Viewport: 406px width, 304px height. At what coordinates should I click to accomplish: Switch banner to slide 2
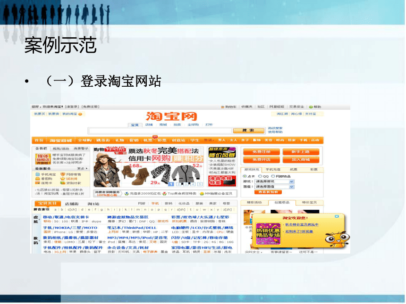[178, 185]
